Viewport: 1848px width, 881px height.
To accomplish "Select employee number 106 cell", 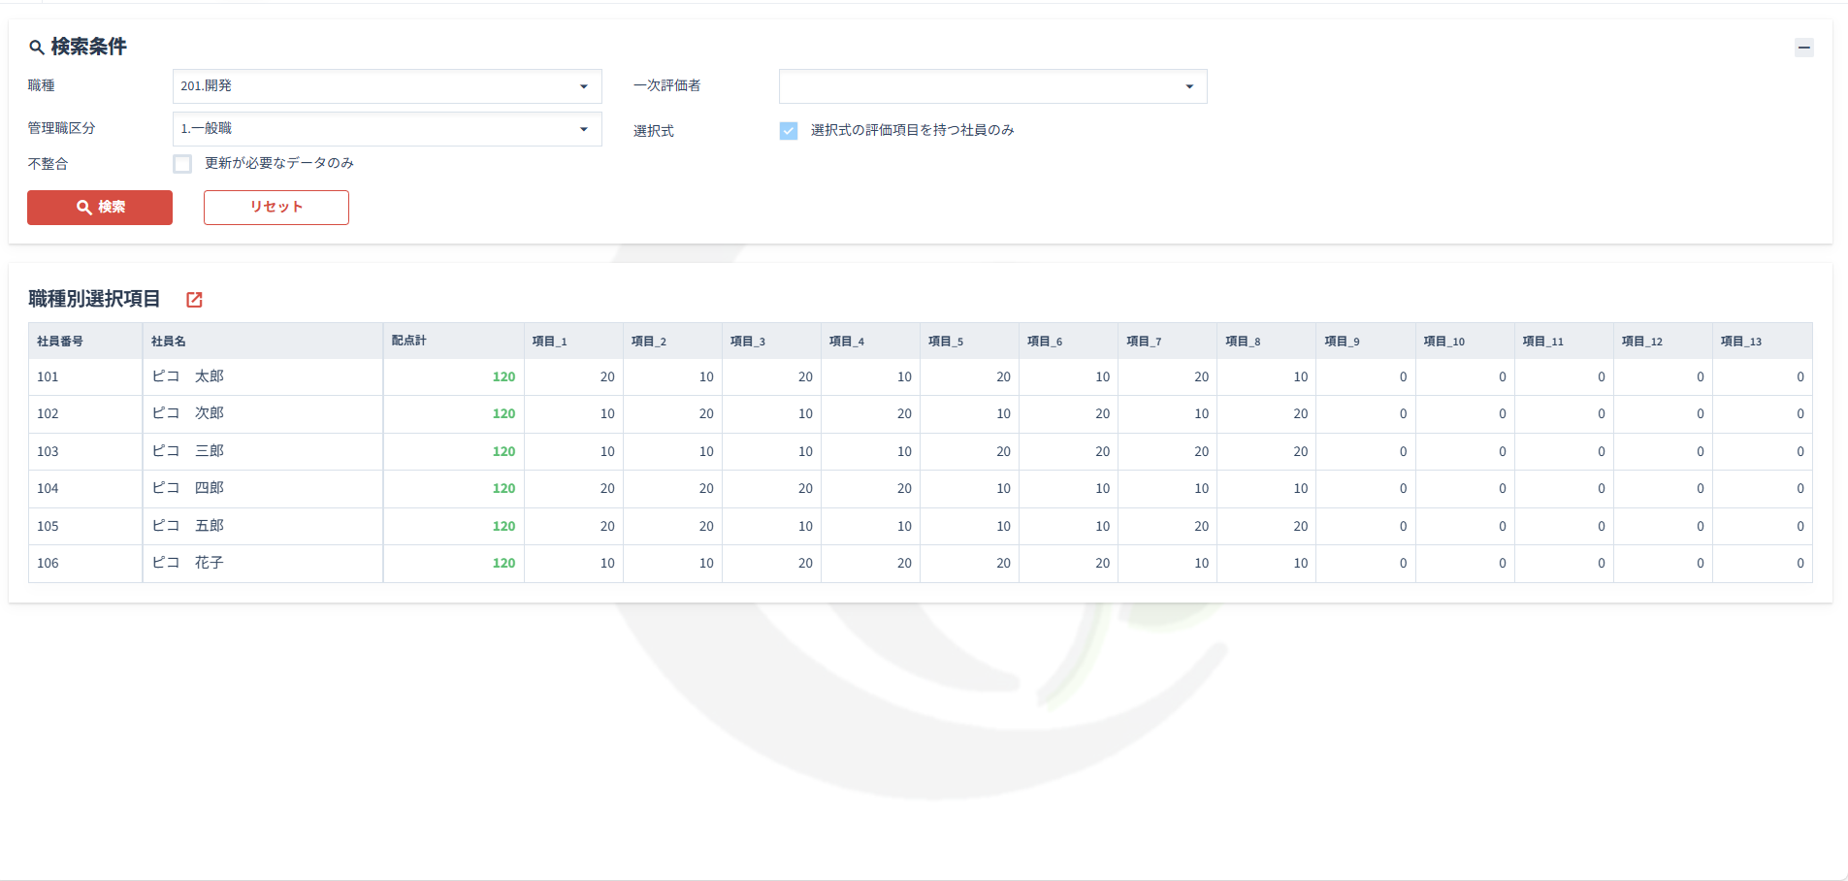I will coord(48,564).
